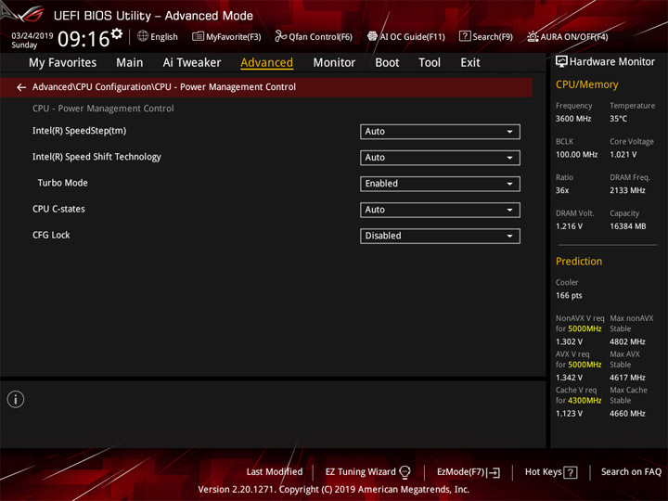This screenshot has height=501, width=668.
Task: Click the DRAM Freq. 2133 MHz value
Action: click(627, 190)
